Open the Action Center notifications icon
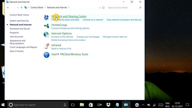 (187, 105)
